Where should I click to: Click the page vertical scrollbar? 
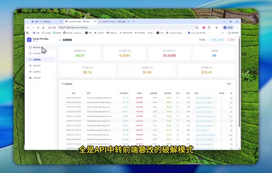coord(240,83)
